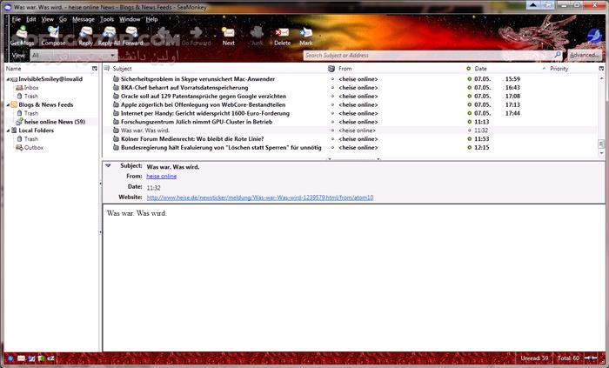Mark the message using Mark icon
The width and height of the screenshot is (609, 368).
coord(306,35)
